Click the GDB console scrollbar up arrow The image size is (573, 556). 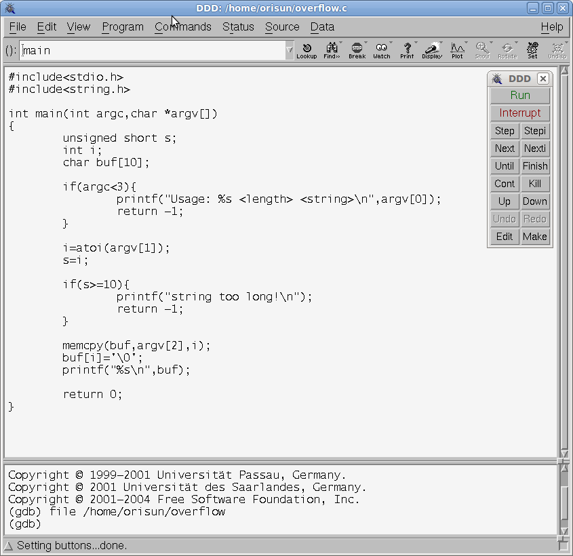tap(564, 468)
